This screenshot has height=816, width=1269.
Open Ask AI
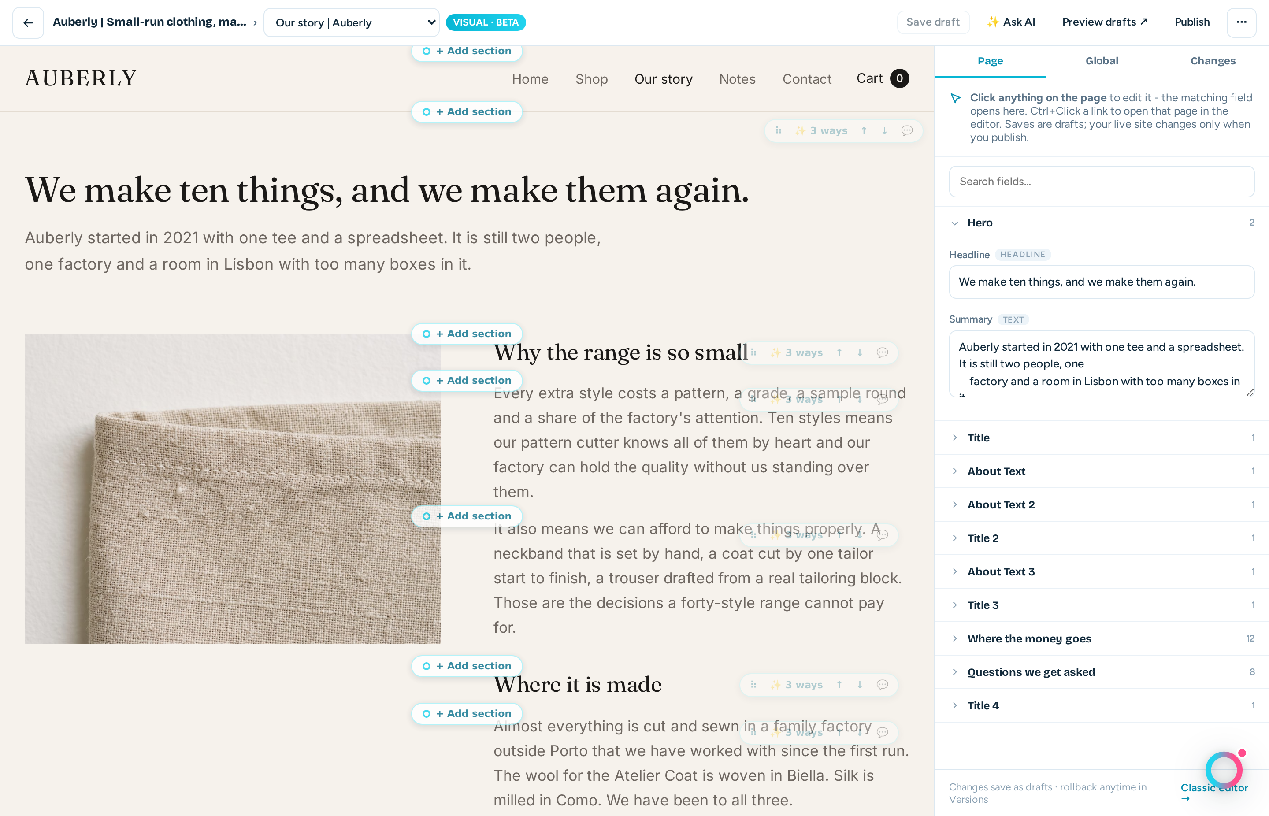(x=1011, y=22)
